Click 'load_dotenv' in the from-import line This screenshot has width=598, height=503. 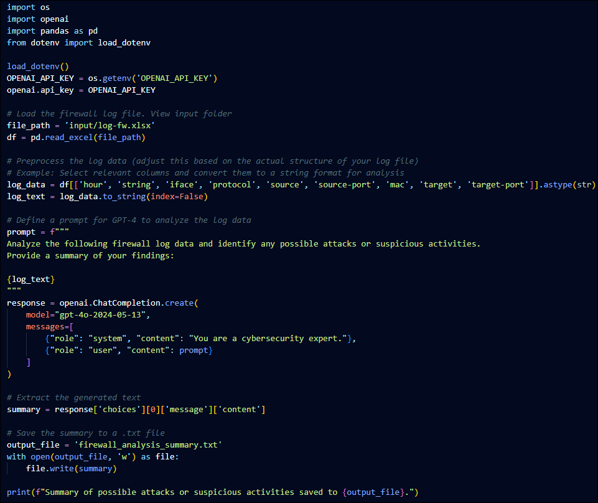(x=124, y=43)
